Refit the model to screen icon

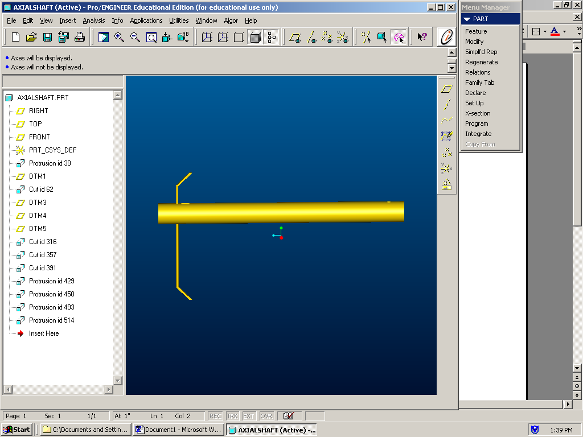(151, 37)
